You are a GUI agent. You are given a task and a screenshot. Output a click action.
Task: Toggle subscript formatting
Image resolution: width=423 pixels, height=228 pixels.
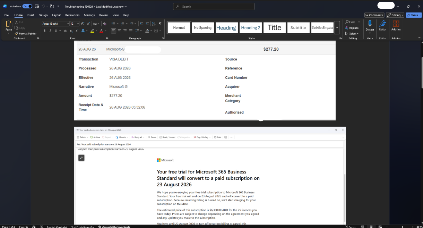71,31
